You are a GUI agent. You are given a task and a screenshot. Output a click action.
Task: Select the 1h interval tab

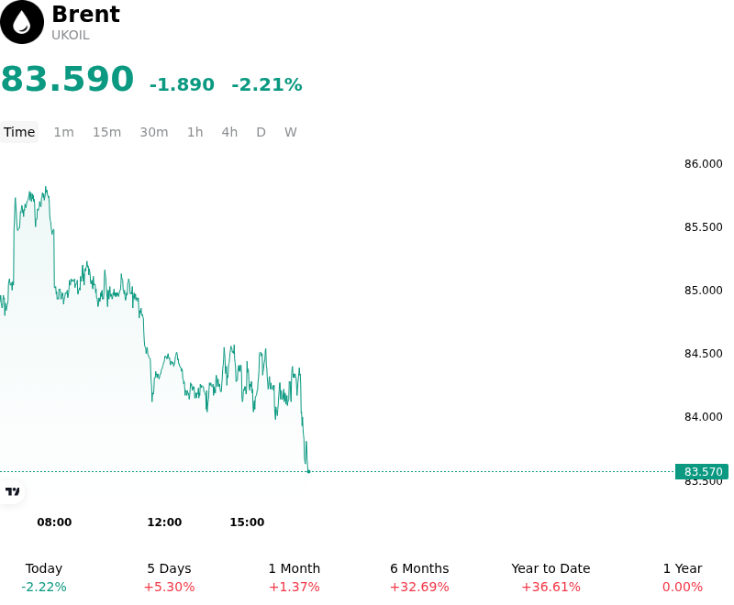point(195,132)
